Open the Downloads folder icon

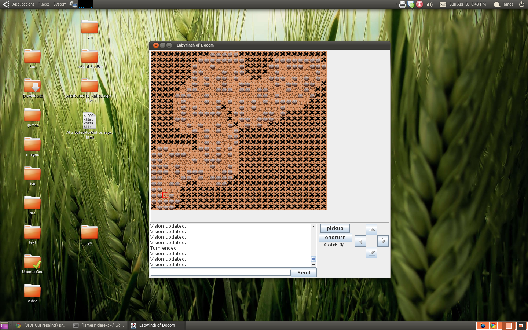point(33,86)
